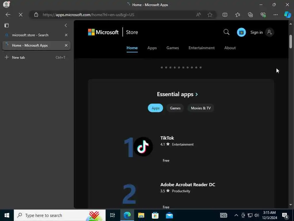Click the scrollbar down arrow
The height and width of the screenshot is (221, 294).
click(x=291, y=205)
